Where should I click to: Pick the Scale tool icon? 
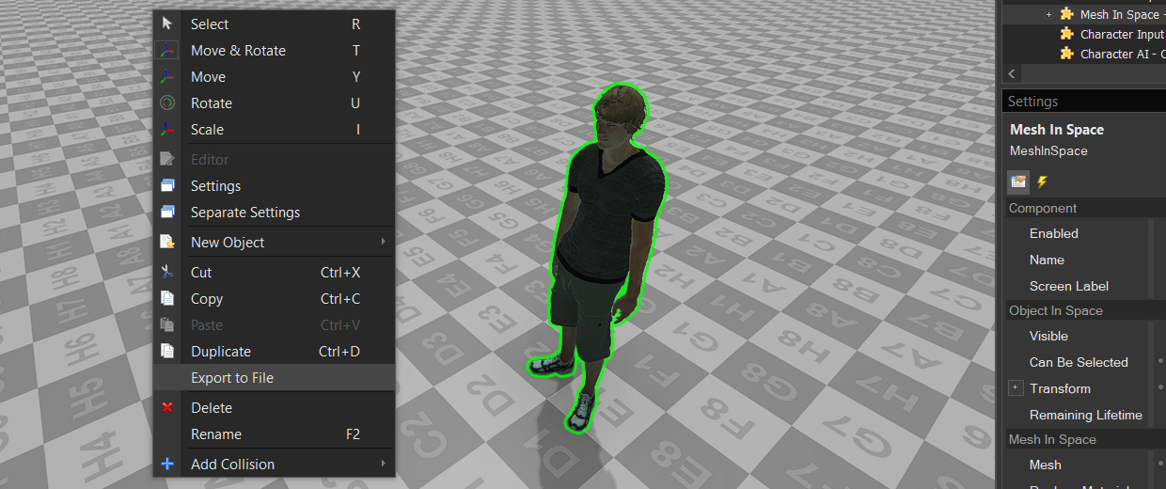point(167,129)
